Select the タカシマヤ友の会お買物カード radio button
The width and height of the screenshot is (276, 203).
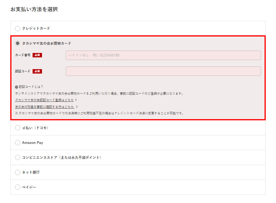coord(18,43)
